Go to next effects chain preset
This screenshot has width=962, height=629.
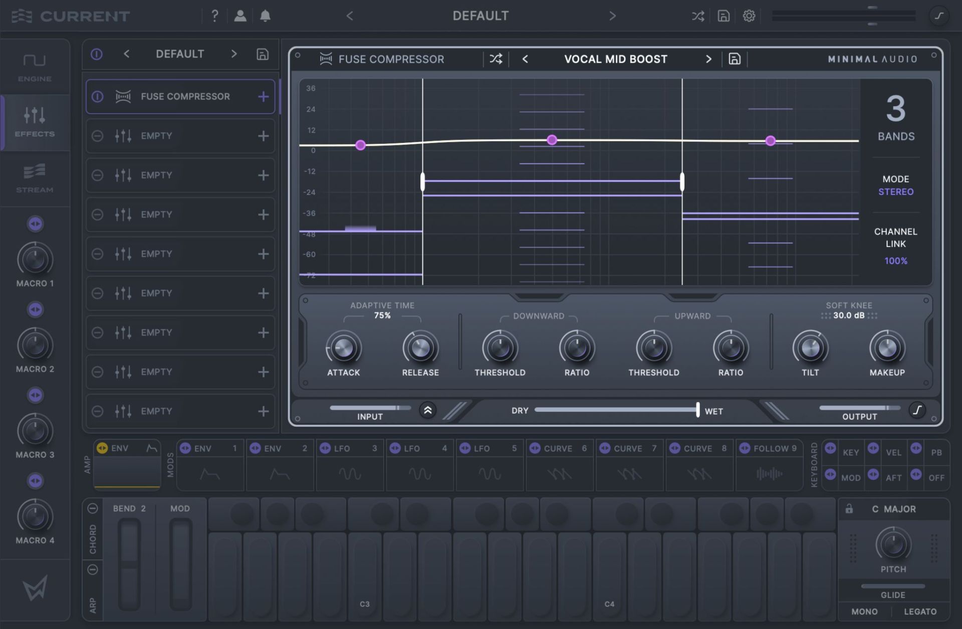(234, 54)
